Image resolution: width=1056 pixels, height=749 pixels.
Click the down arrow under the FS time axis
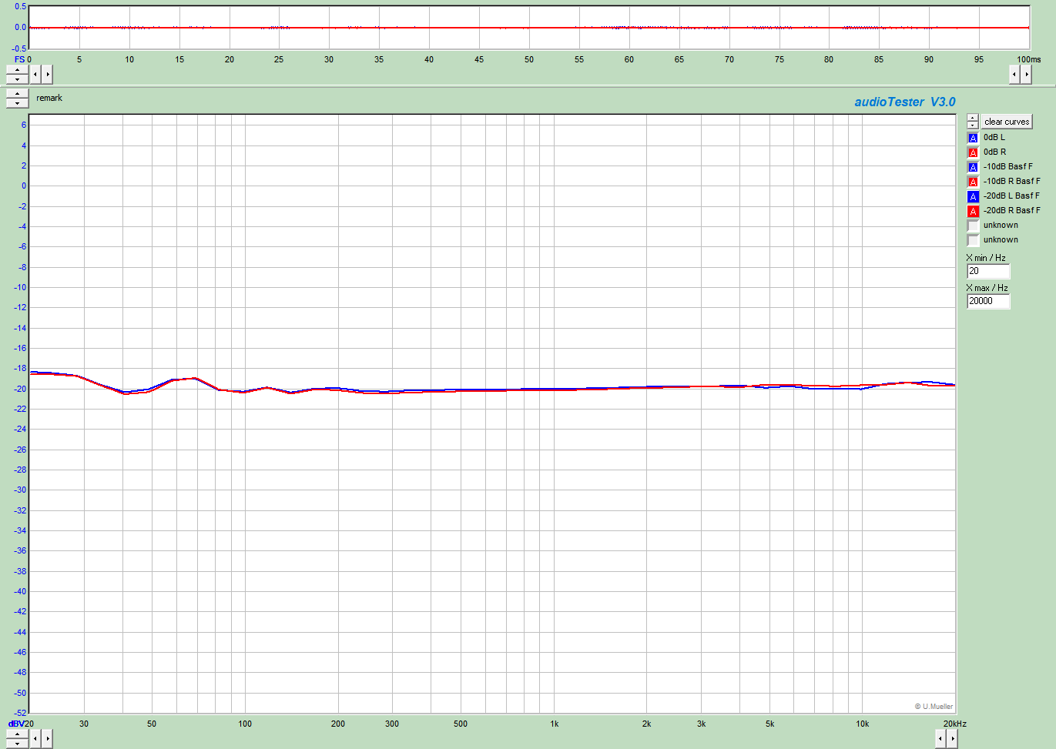click(17, 79)
